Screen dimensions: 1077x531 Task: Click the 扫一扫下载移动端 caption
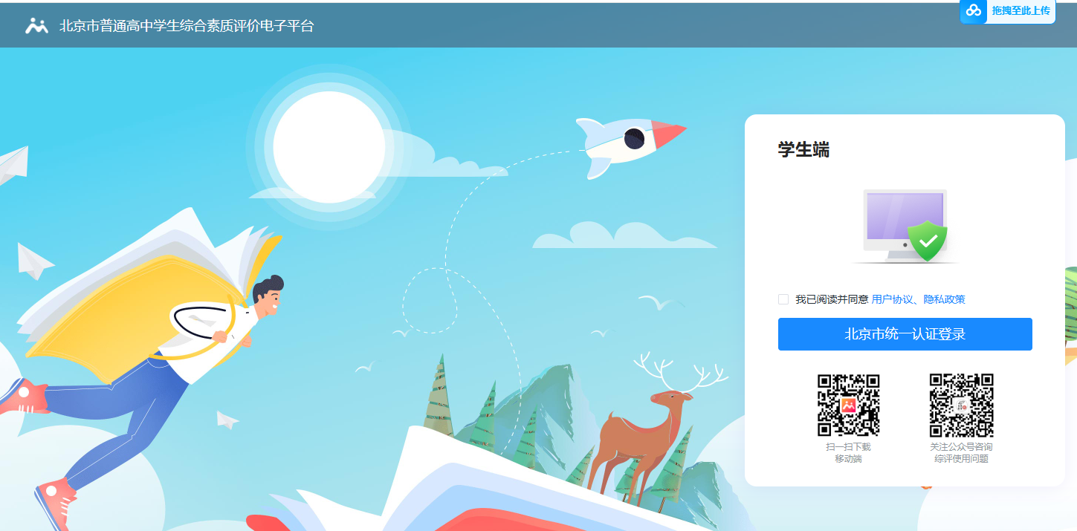(848, 453)
